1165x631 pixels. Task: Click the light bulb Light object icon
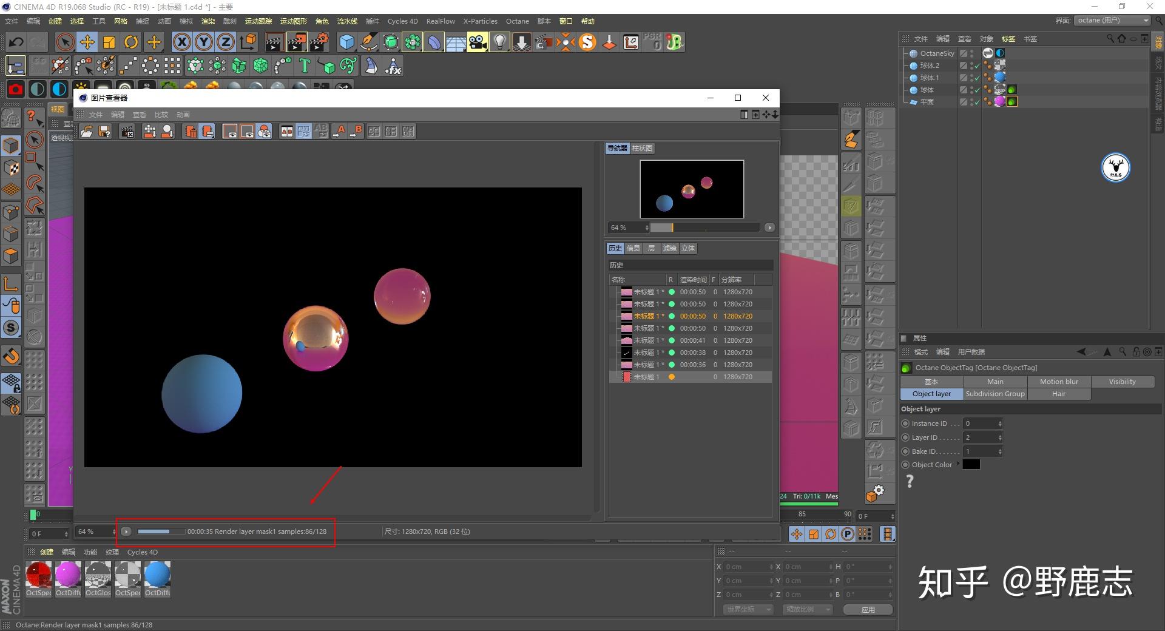(x=499, y=42)
